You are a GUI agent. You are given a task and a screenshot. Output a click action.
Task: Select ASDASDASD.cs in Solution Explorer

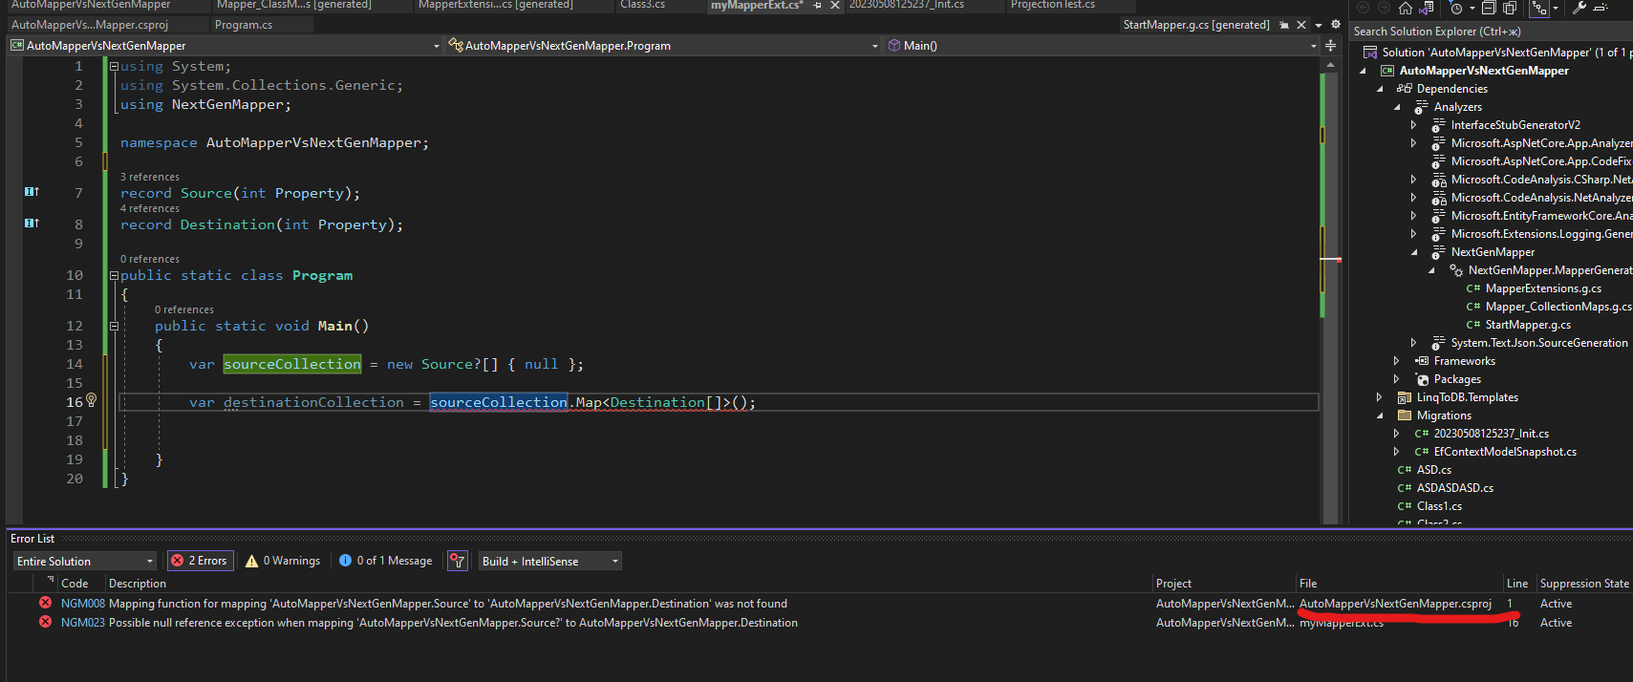[1454, 488]
